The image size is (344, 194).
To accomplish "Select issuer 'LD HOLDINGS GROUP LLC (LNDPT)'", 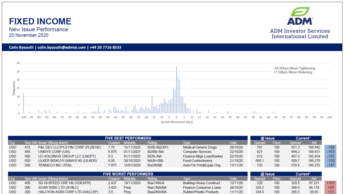I will tap(67, 156).
